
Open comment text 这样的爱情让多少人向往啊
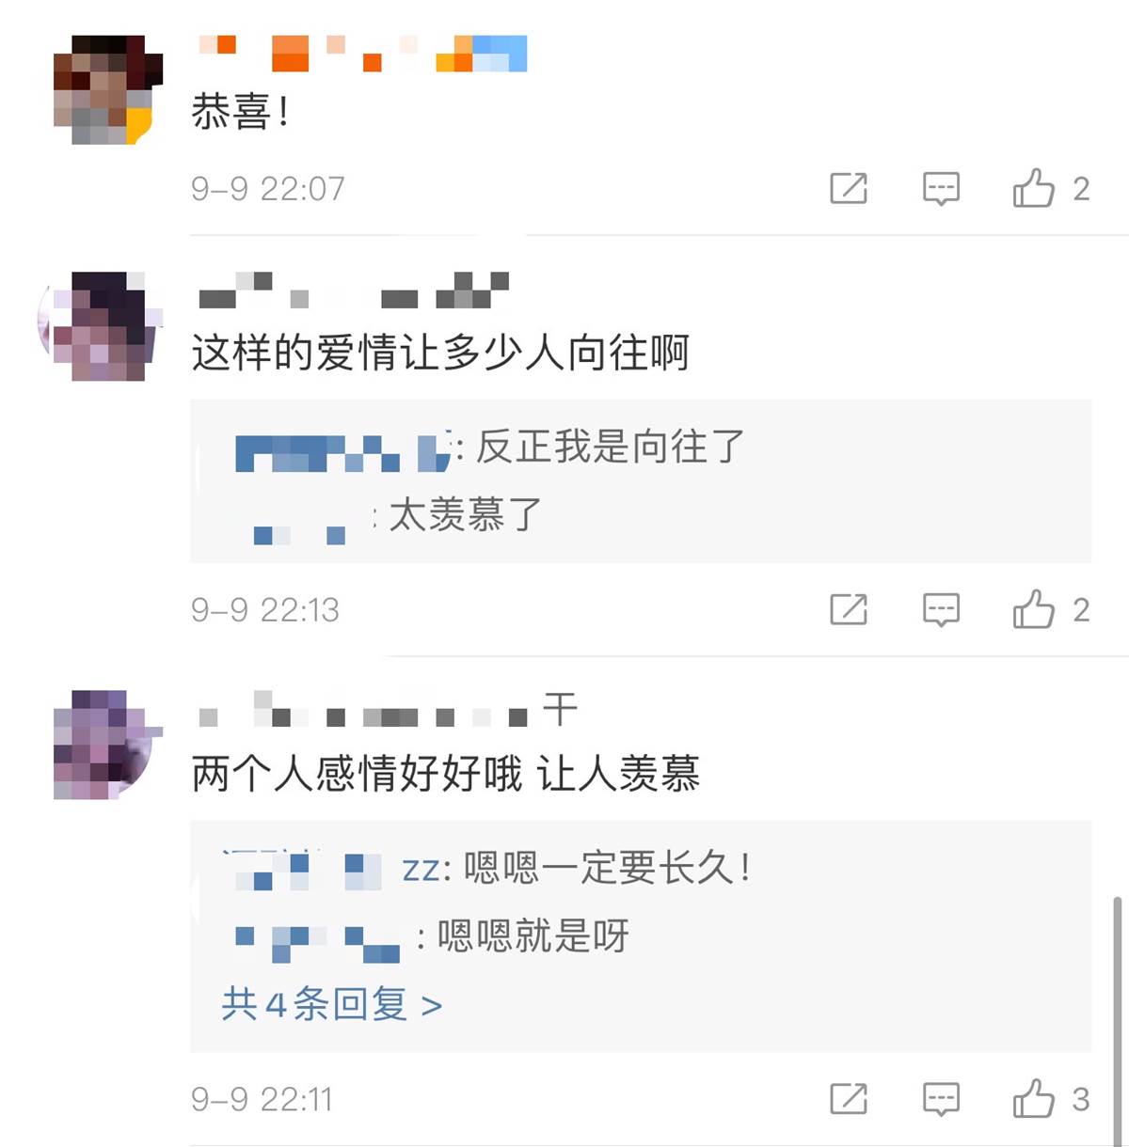tap(440, 354)
